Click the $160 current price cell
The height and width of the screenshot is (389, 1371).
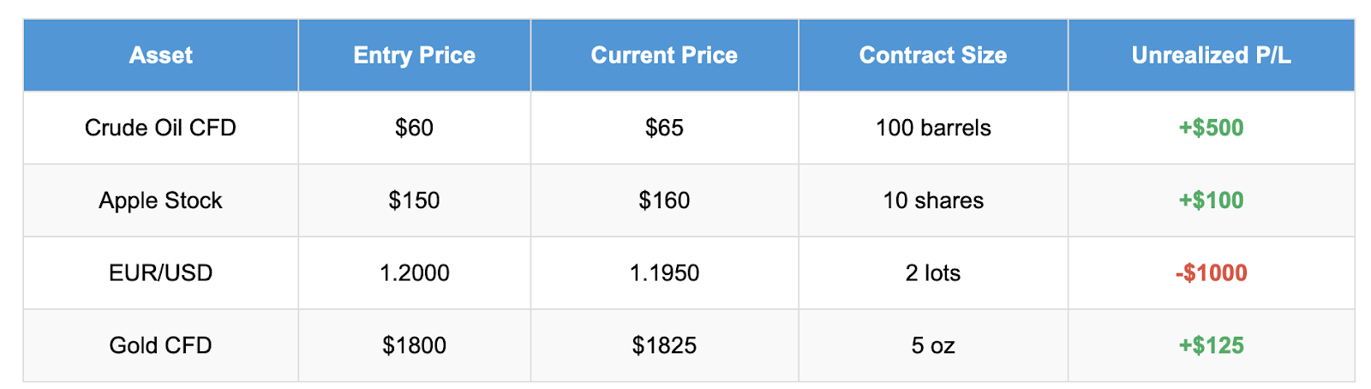coord(664,200)
